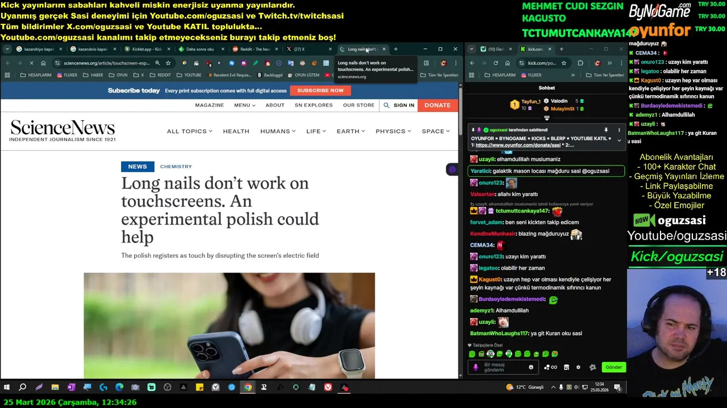Open Chrome three-dot menu in Kick window
The image size is (727, 408).
click(621, 63)
